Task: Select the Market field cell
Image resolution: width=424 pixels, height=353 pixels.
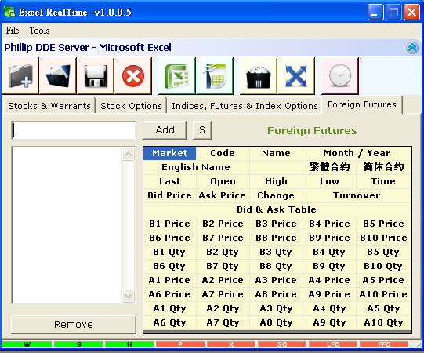Action: (169, 153)
